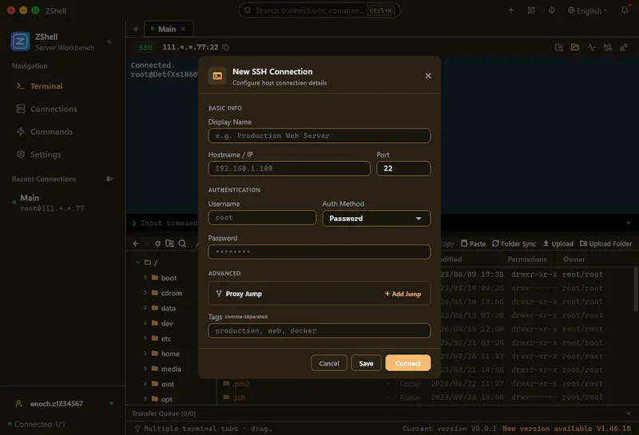Click the open folder icon in the terminal toolbar
639x435 pixels.
(x=575, y=47)
